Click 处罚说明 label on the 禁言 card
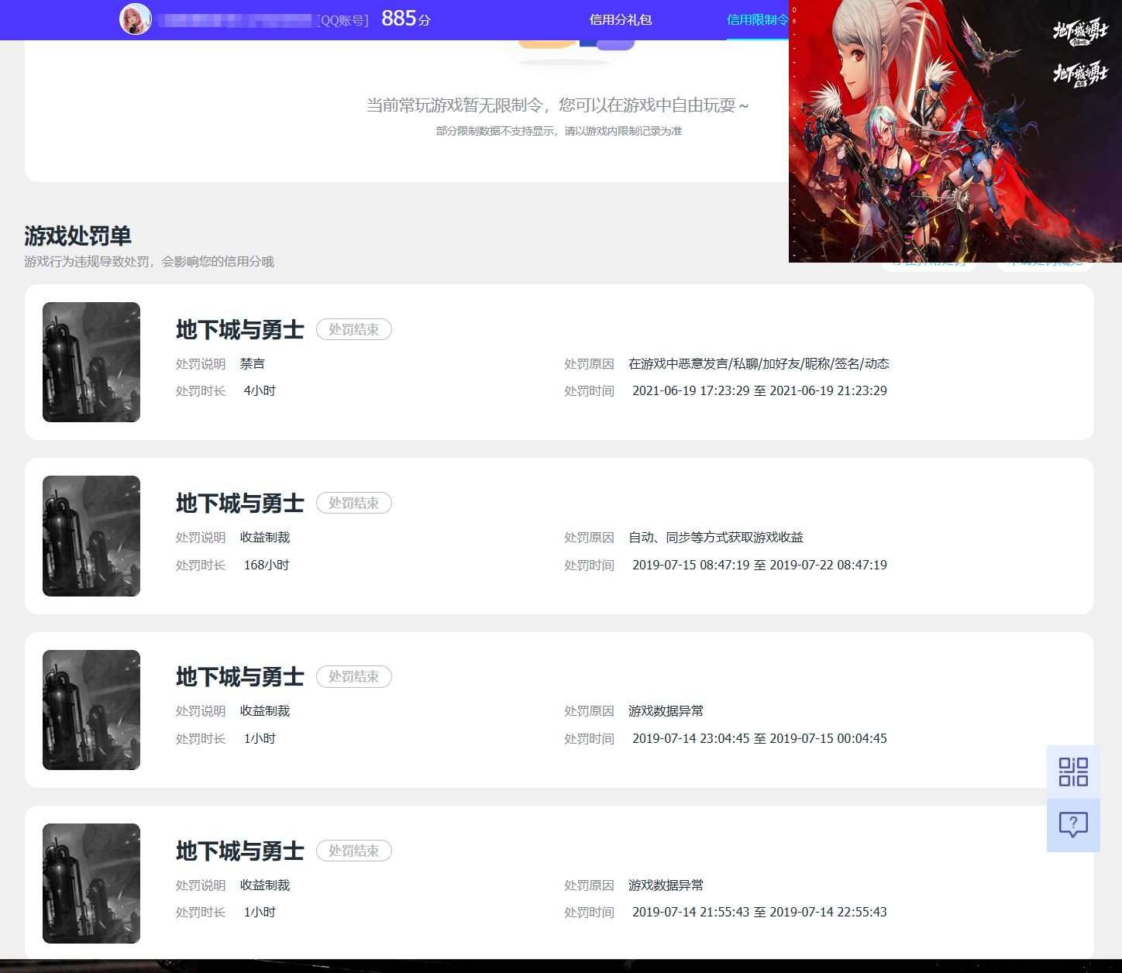1122x973 pixels. point(201,363)
